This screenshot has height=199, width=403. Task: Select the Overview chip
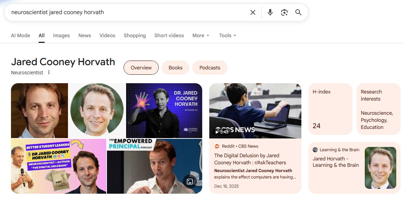[x=141, y=68]
